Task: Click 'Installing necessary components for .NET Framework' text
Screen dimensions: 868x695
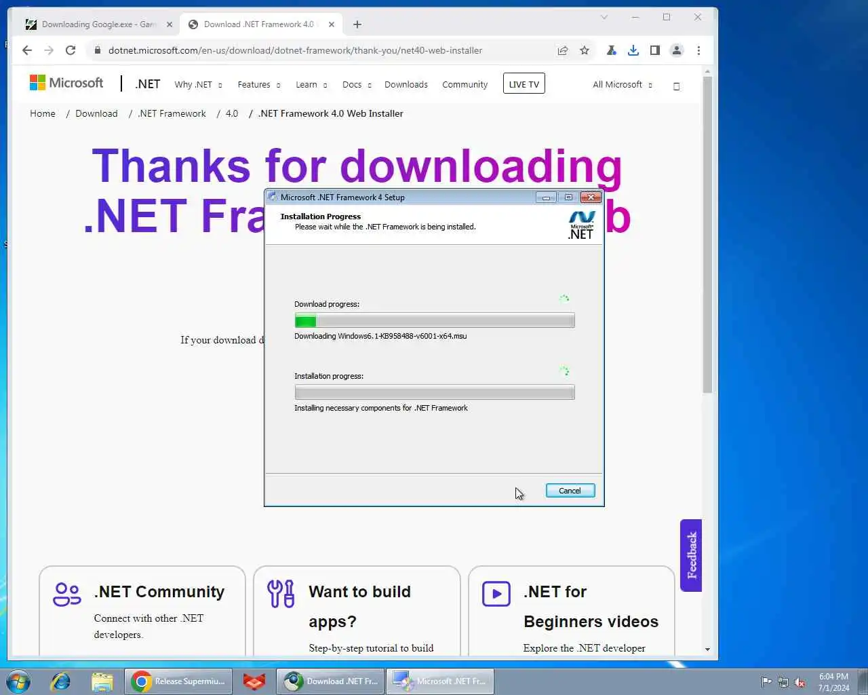Action: 381,408
